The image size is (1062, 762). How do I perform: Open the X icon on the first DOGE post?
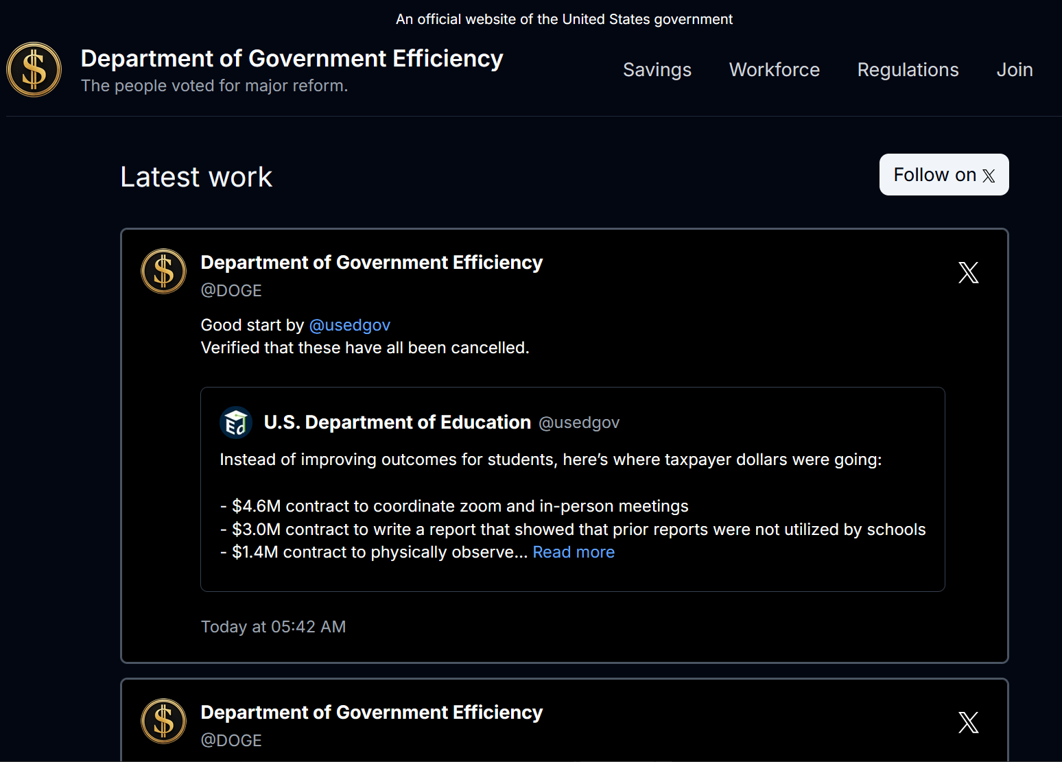(x=968, y=272)
